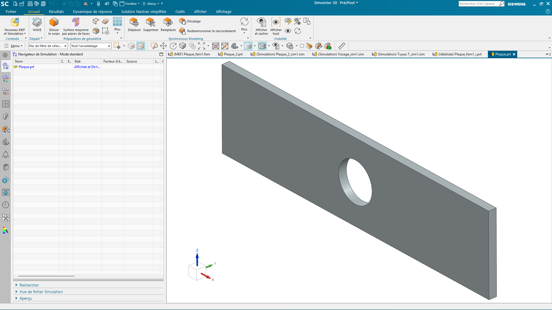
Task: Select the Diviser le corps tool
Action: [x=54, y=26]
